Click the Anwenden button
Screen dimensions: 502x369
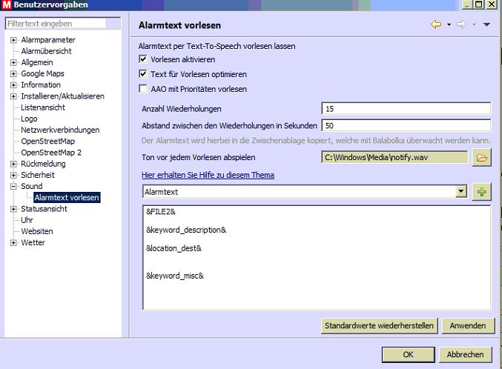tap(468, 325)
